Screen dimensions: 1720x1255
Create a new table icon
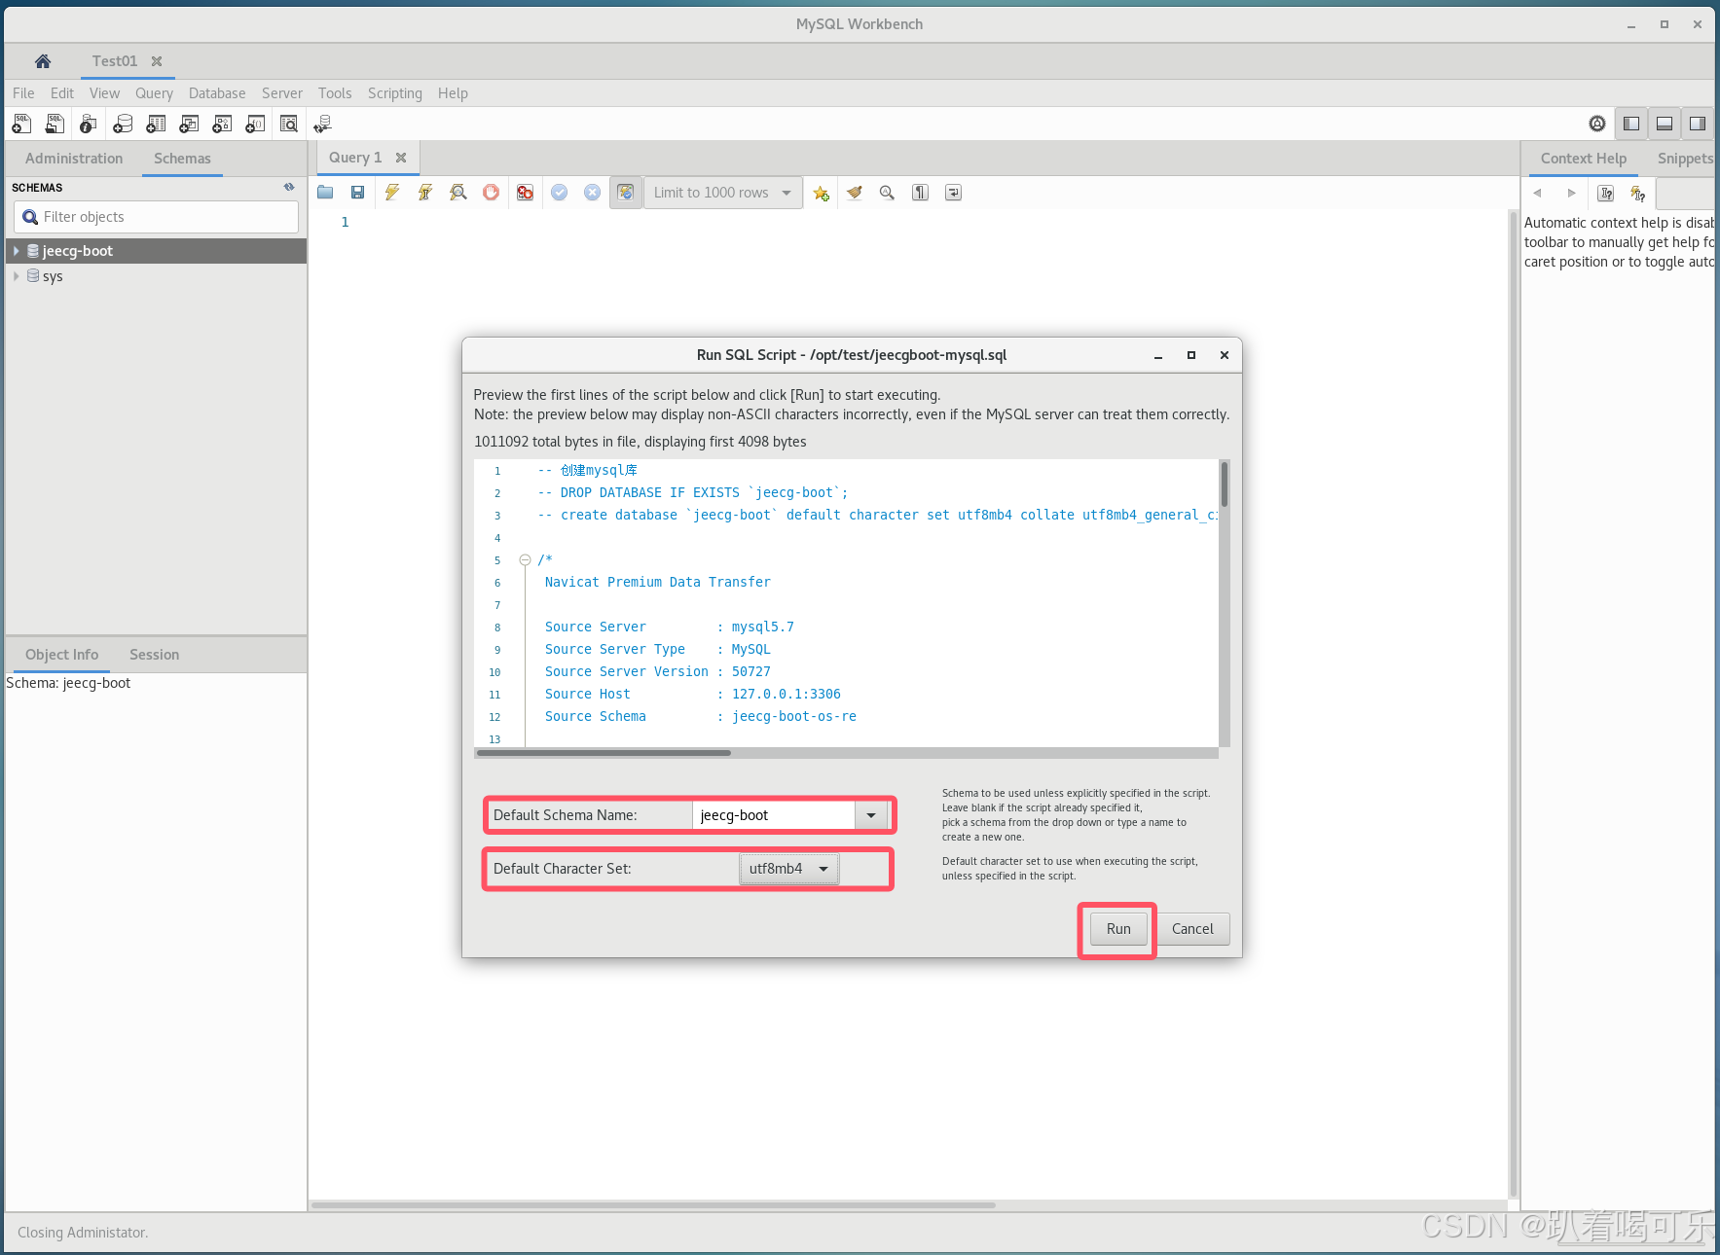(156, 124)
